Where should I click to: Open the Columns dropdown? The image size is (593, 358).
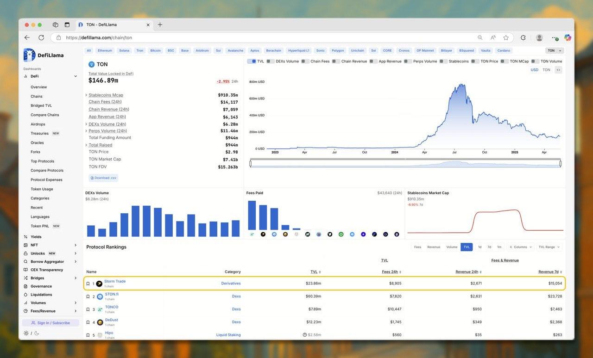tap(520, 247)
